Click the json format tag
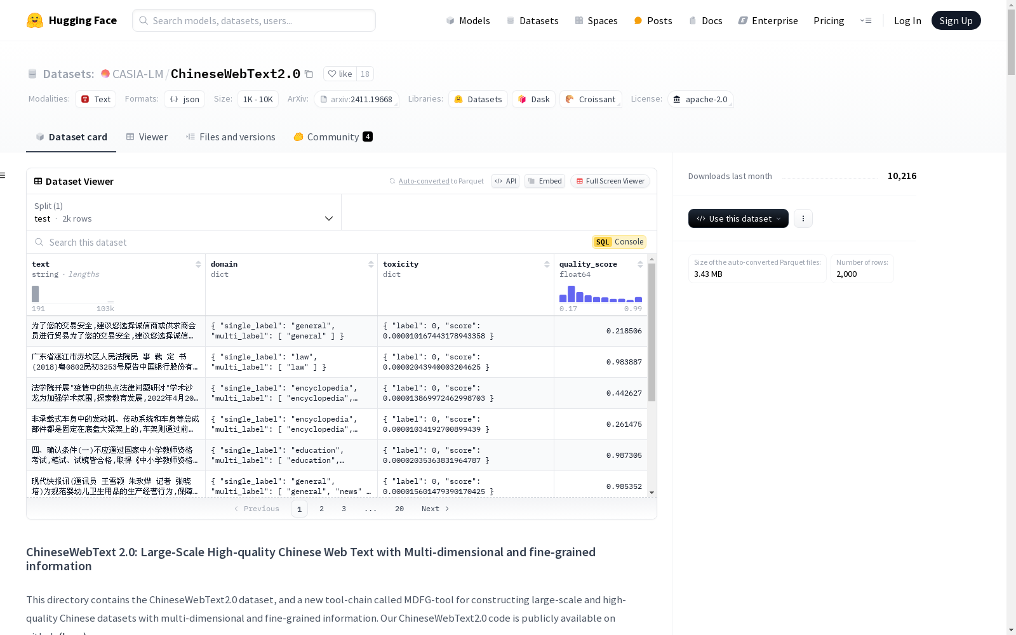 coord(185,99)
